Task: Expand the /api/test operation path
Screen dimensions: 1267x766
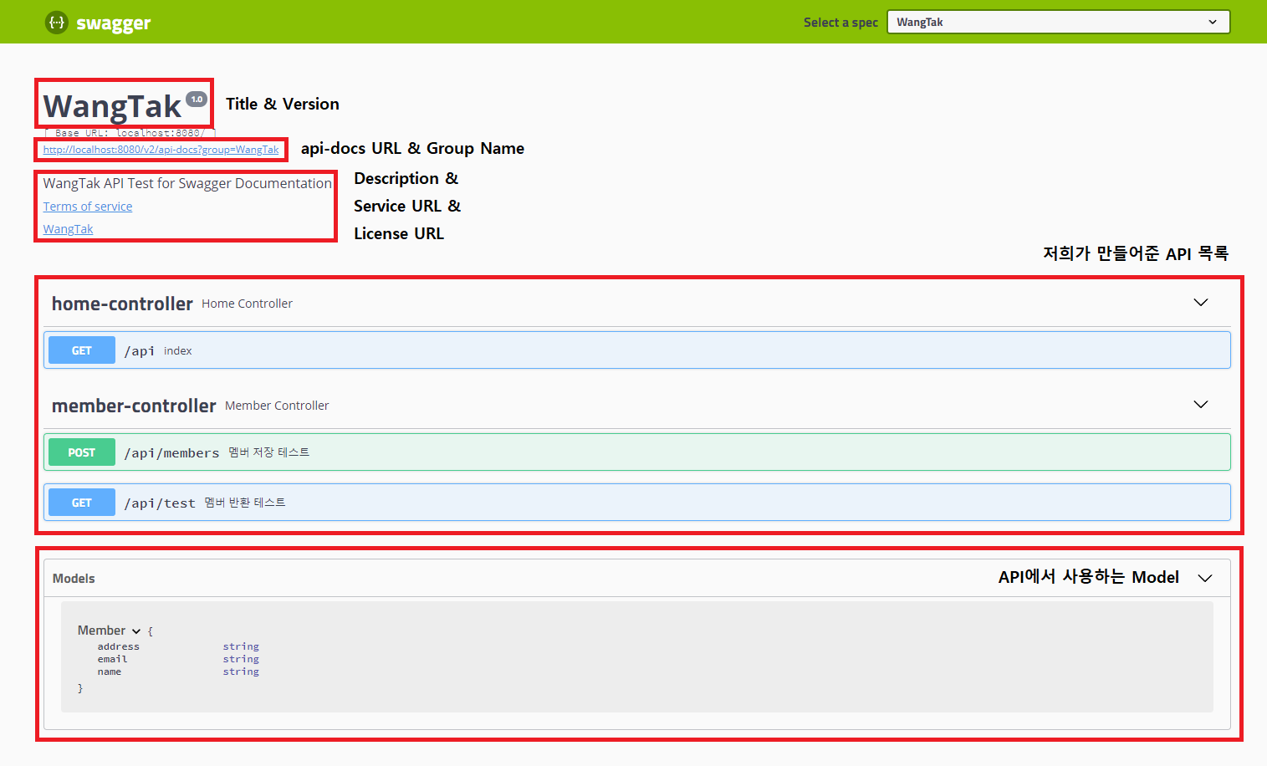Action: click(x=160, y=503)
